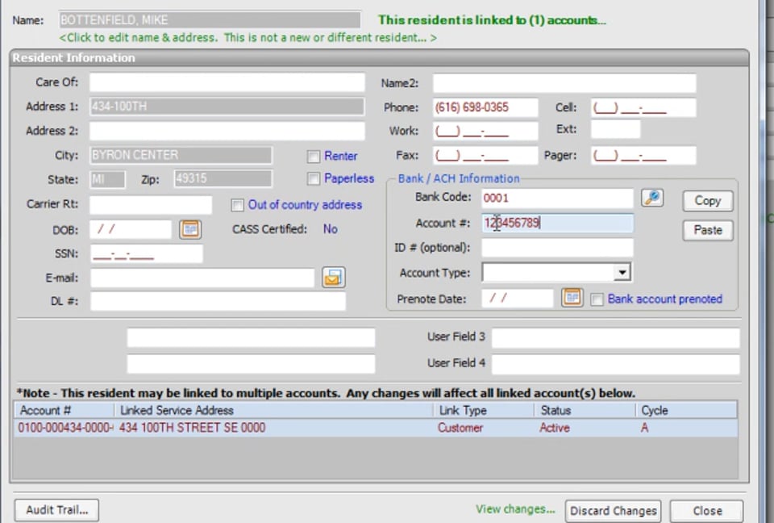Expand the Account Type dropdown
Image resolution: width=774 pixels, height=523 pixels.
622,272
